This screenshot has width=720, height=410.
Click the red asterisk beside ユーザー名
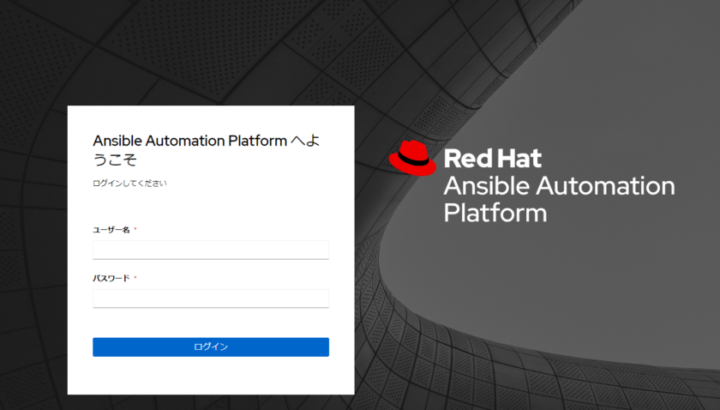coord(135,228)
